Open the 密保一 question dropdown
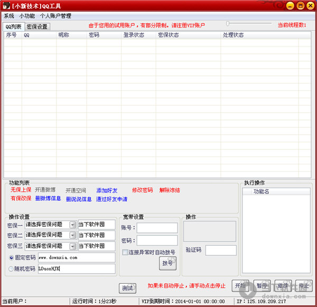 pyautogui.click(x=72, y=225)
